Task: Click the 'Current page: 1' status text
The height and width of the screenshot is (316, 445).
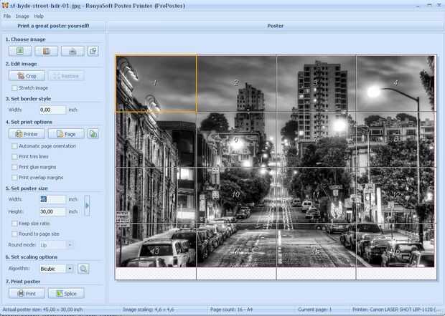Action: pyautogui.click(x=315, y=310)
